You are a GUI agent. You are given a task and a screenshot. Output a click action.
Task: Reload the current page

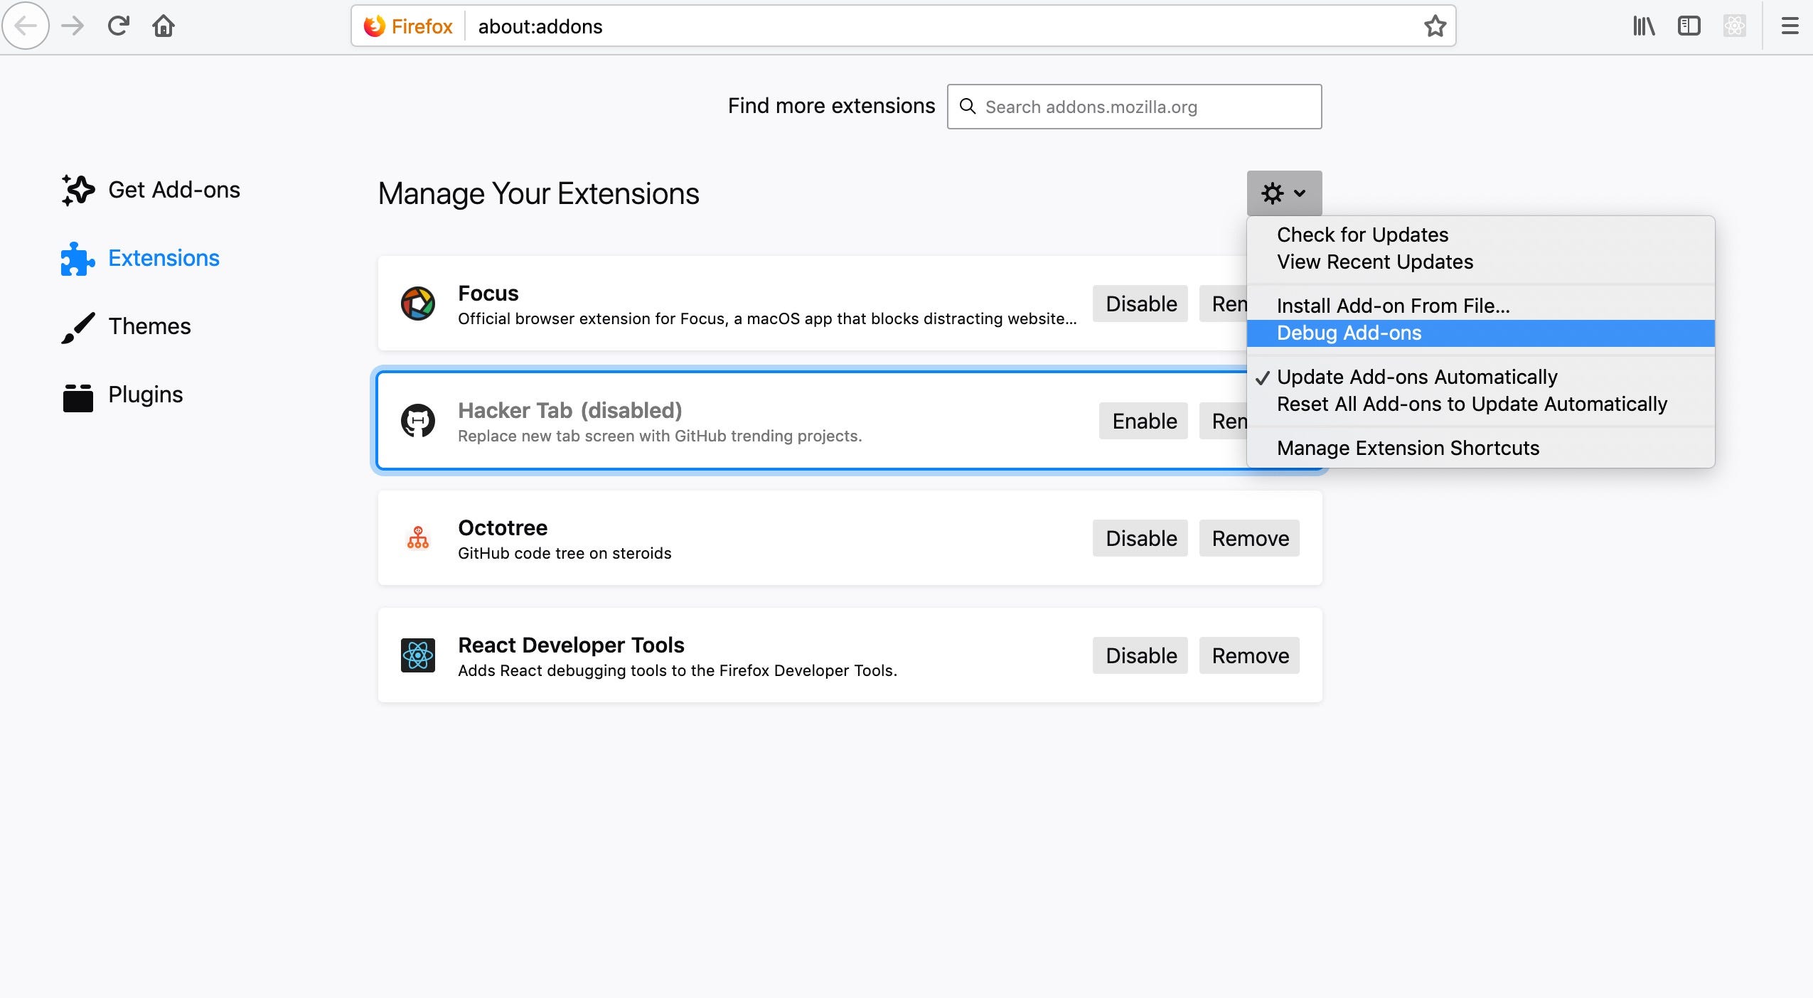118,26
